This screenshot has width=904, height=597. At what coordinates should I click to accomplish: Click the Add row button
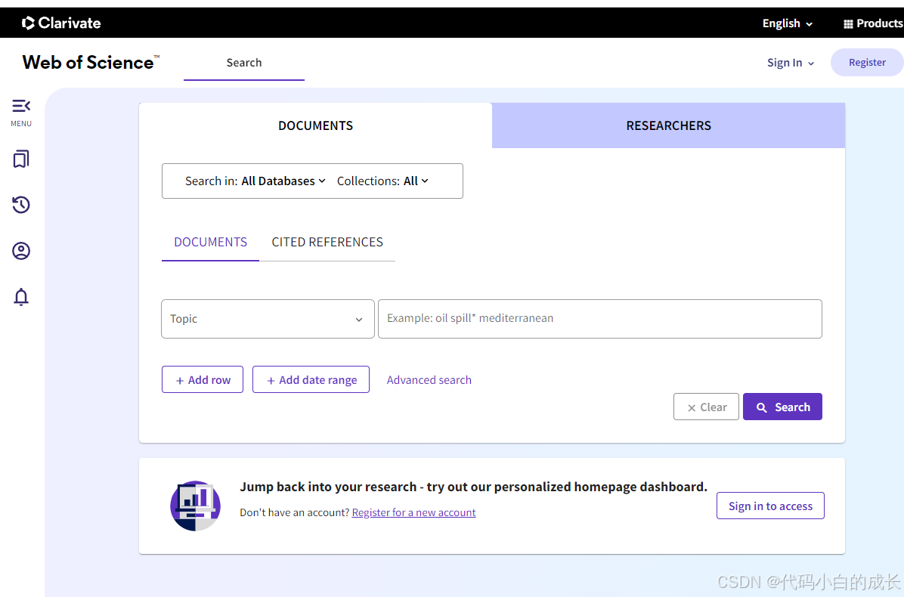(203, 380)
